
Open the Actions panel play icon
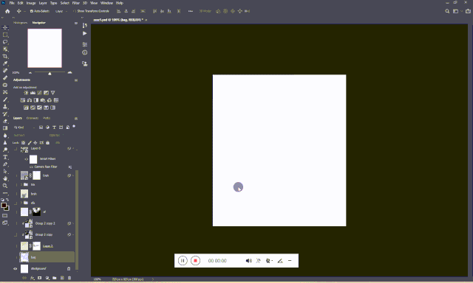tap(85, 33)
